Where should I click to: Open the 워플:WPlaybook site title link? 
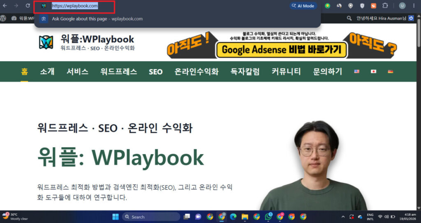(x=97, y=39)
